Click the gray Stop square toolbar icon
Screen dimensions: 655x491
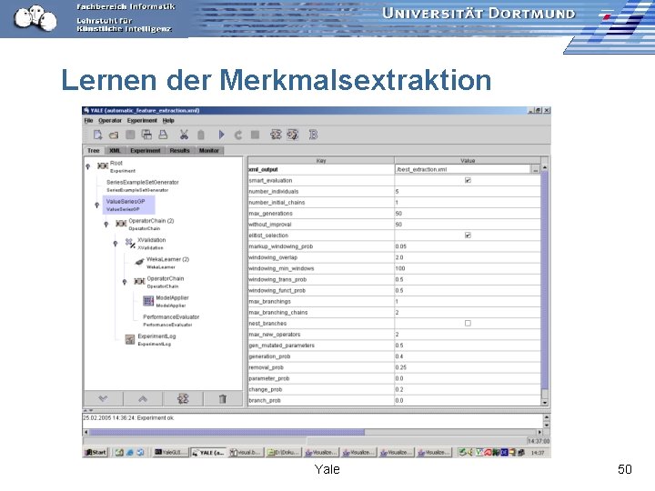(x=255, y=135)
